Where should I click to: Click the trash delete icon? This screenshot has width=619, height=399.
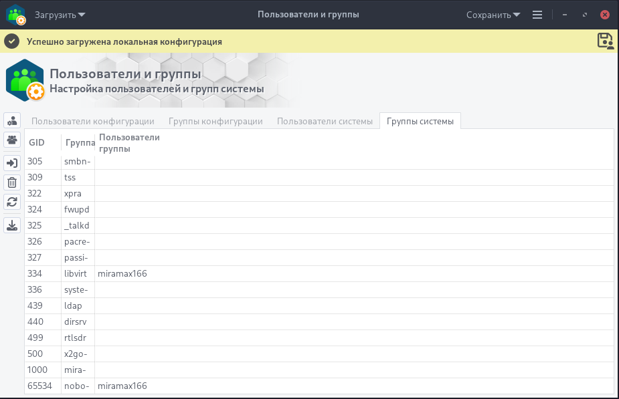click(12, 182)
